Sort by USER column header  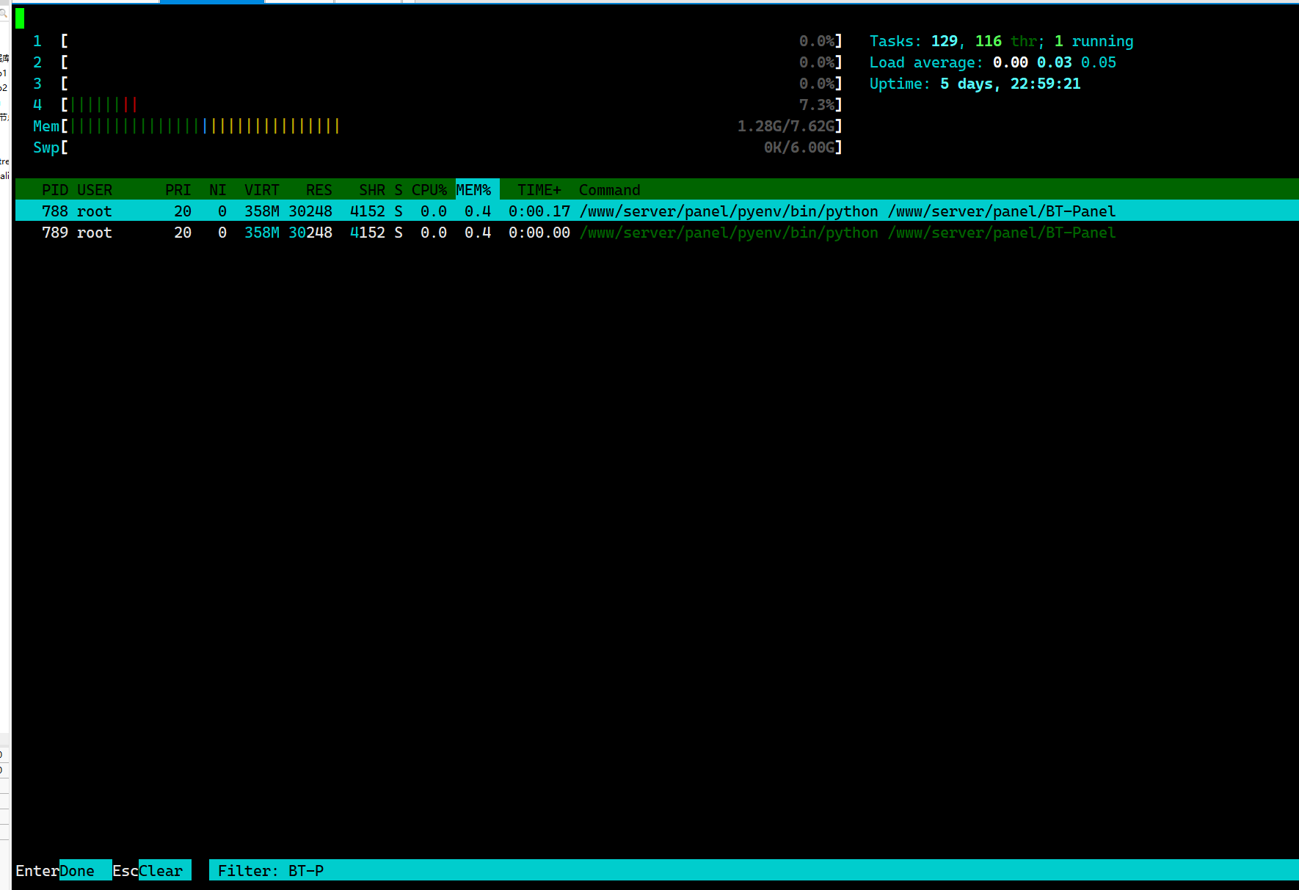point(95,190)
